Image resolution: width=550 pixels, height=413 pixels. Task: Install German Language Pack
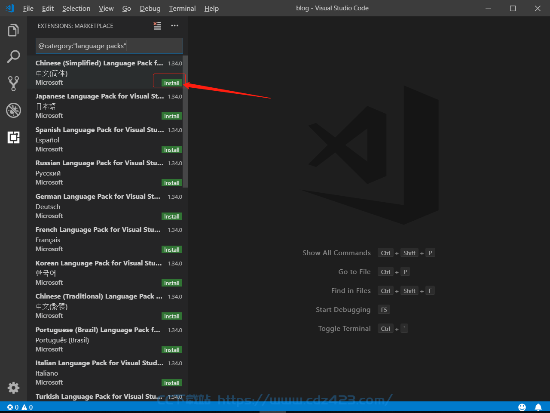click(172, 216)
